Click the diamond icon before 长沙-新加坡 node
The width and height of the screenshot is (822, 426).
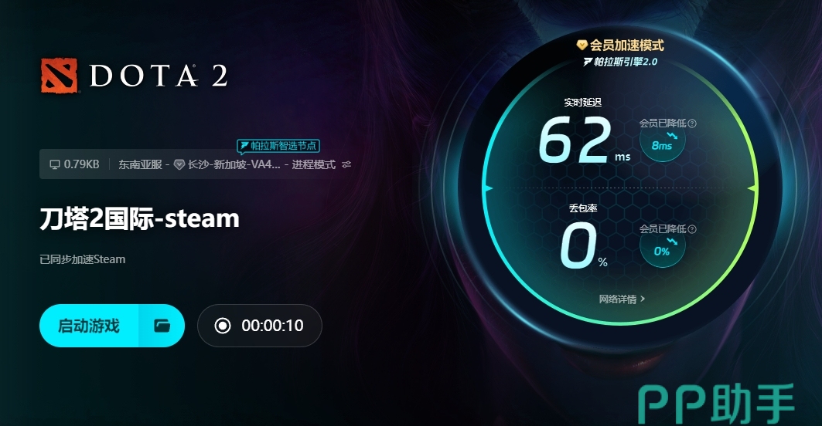tap(179, 164)
